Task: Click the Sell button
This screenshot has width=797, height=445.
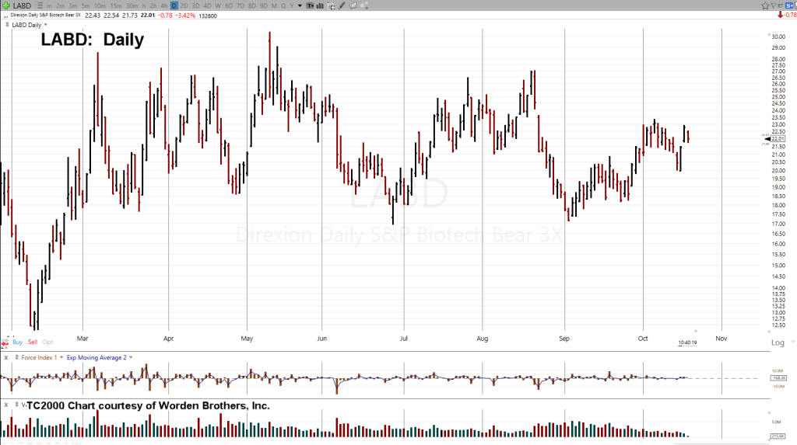Action: click(x=32, y=342)
